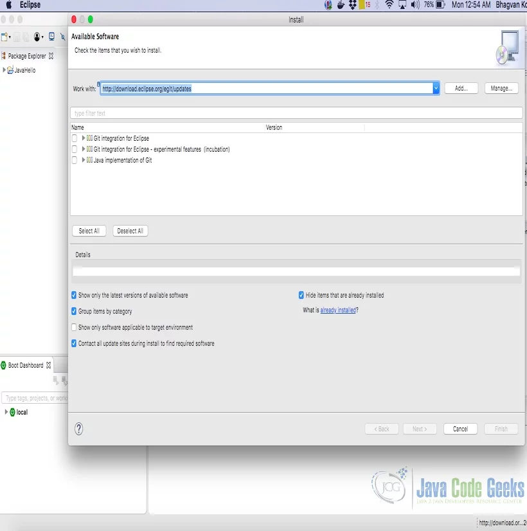Click the New toolbar icon in Eclipse
Viewport: 527px width, 531px height.
pos(4,37)
